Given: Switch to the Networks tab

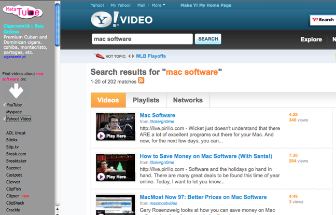Looking at the screenshot, I should pyautogui.click(x=188, y=100).
